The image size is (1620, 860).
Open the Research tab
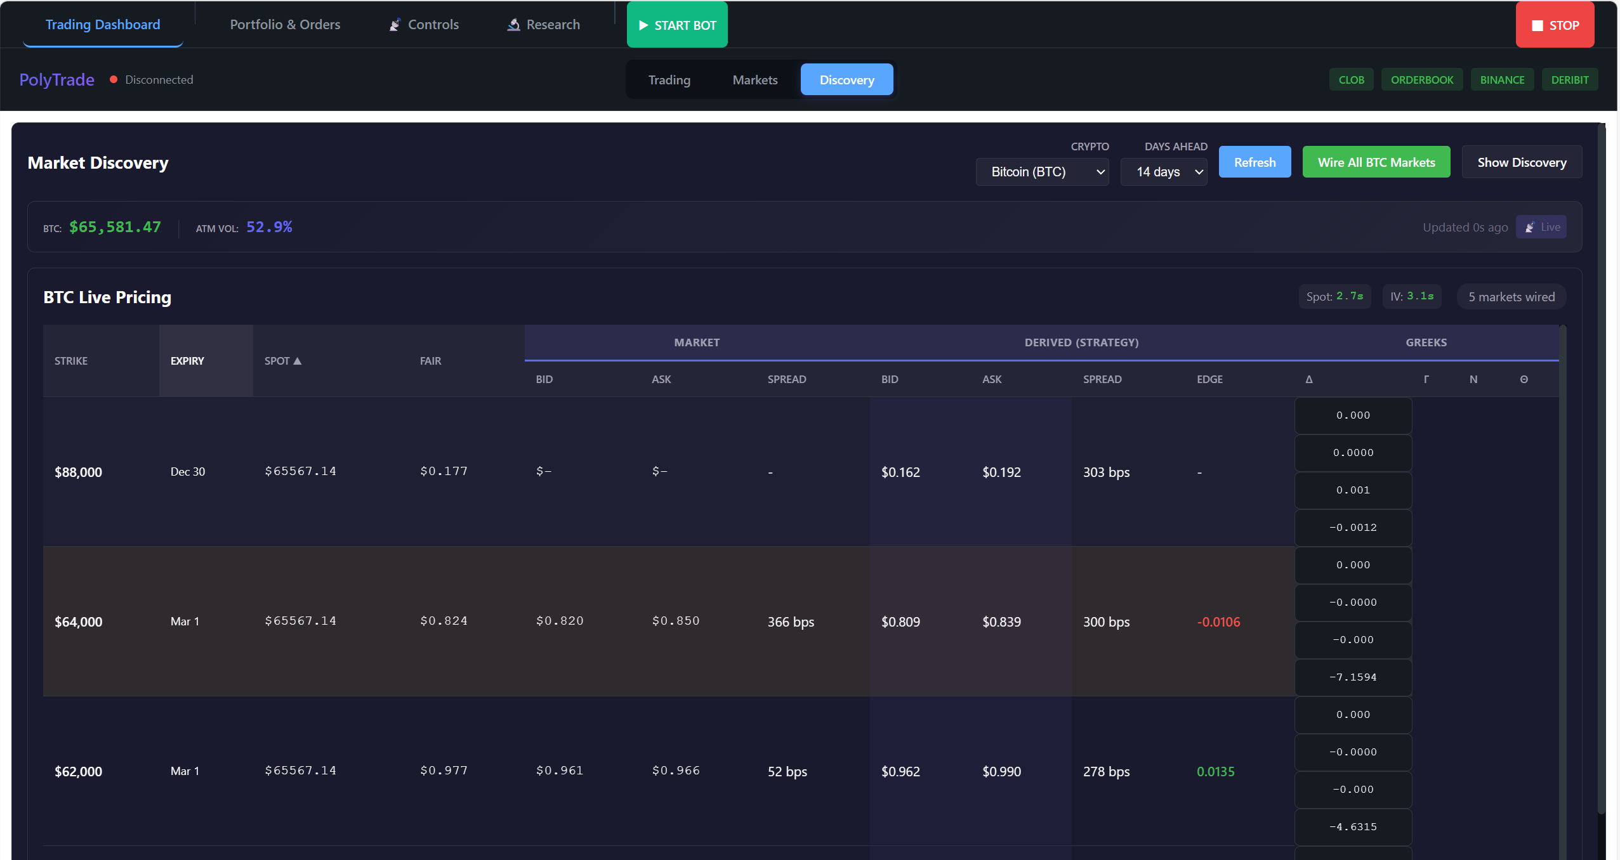pos(543,24)
